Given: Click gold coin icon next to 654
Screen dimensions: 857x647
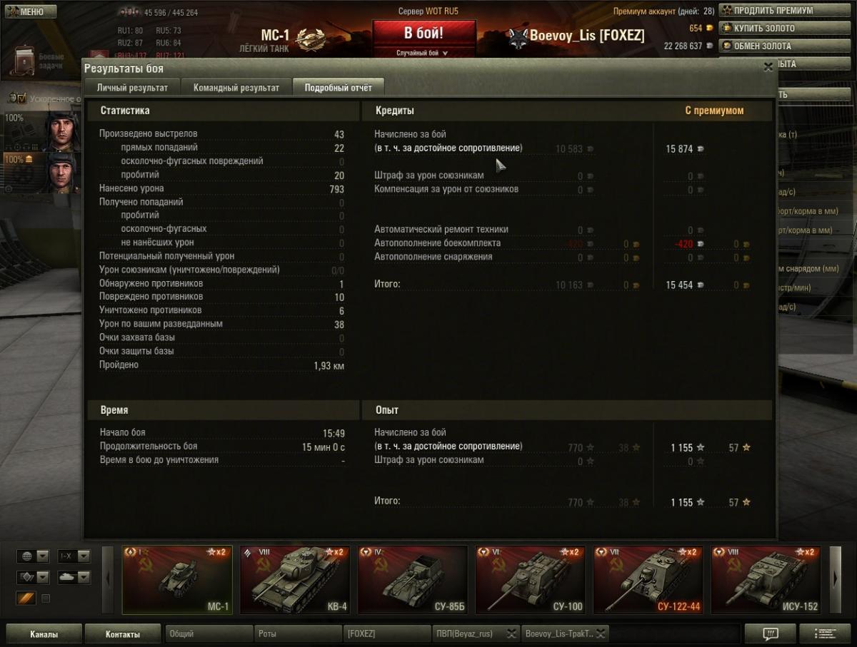Looking at the screenshot, I should point(709,29).
